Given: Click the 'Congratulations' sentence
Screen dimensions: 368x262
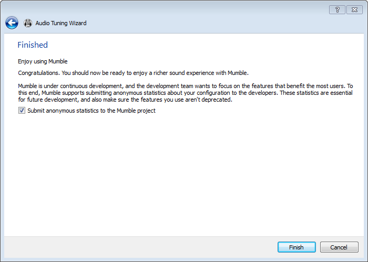Looking at the screenshot, I should click(134, 73).
